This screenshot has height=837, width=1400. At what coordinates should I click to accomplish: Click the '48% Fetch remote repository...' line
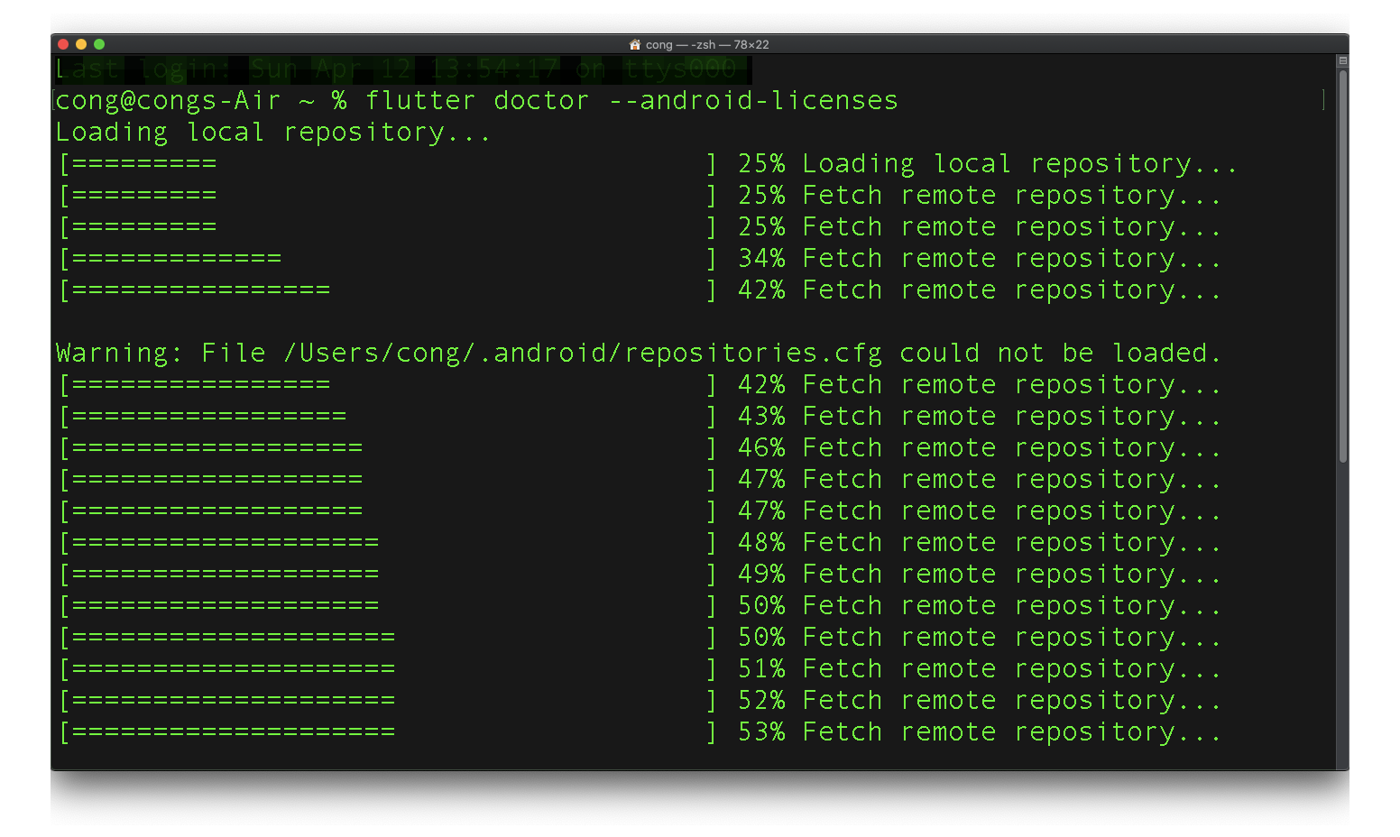[x=979, y=542]
